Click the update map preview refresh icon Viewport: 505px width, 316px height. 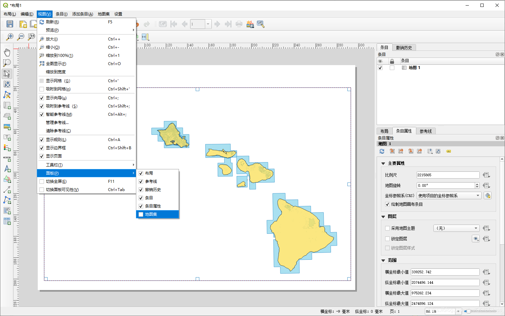click(x=382, y=151)
